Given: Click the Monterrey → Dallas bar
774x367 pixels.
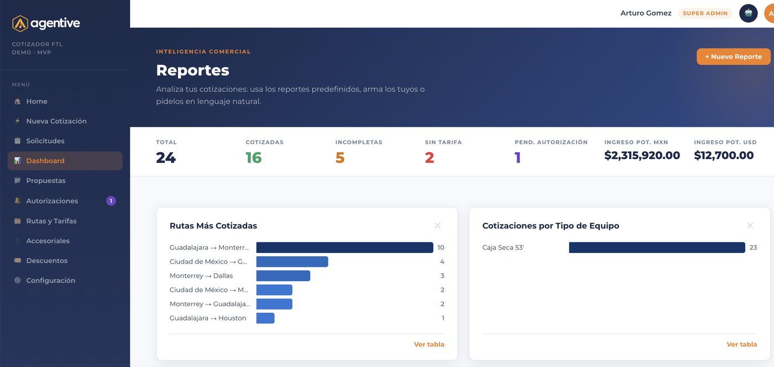Looking at the screenshot, I should [283, 276].
